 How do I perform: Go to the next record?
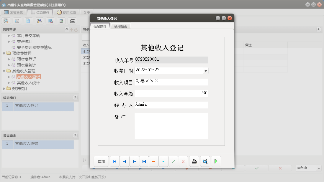click(x=134, y=161)
